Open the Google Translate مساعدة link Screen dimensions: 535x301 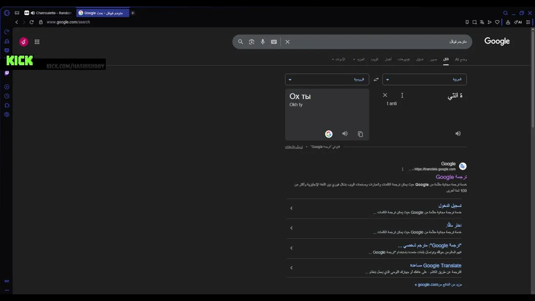tap(436, 265)
